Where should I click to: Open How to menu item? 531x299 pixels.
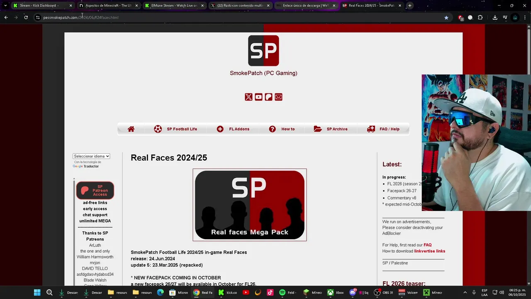coord(282,129)
